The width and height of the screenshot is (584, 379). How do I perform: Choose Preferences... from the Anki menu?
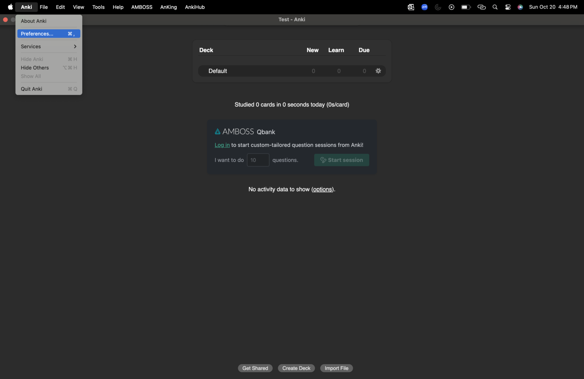click(x=49, y=34)
